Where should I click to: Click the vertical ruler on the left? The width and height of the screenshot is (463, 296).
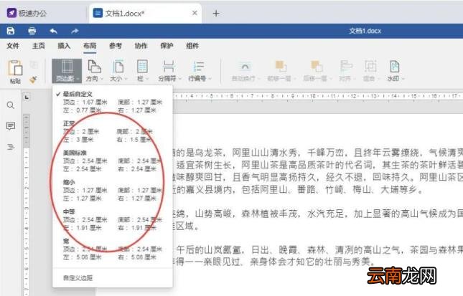tap(27, 204)
